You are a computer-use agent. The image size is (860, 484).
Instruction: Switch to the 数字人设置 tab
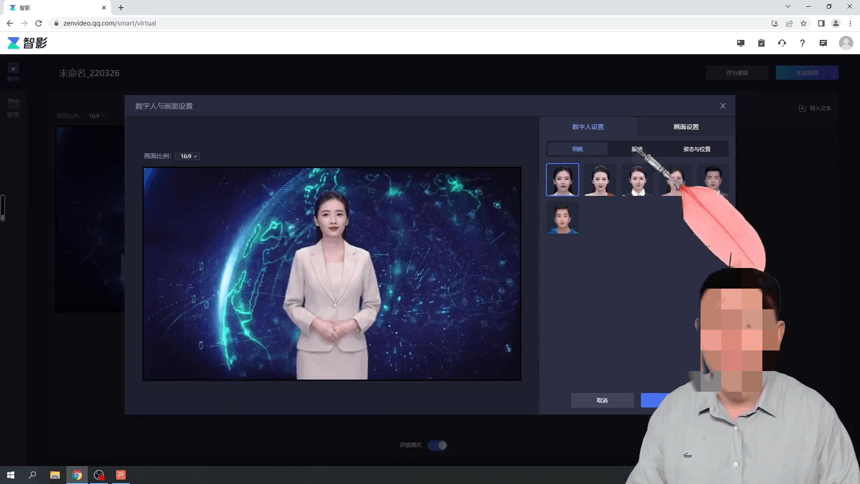[x=588, y=127]
